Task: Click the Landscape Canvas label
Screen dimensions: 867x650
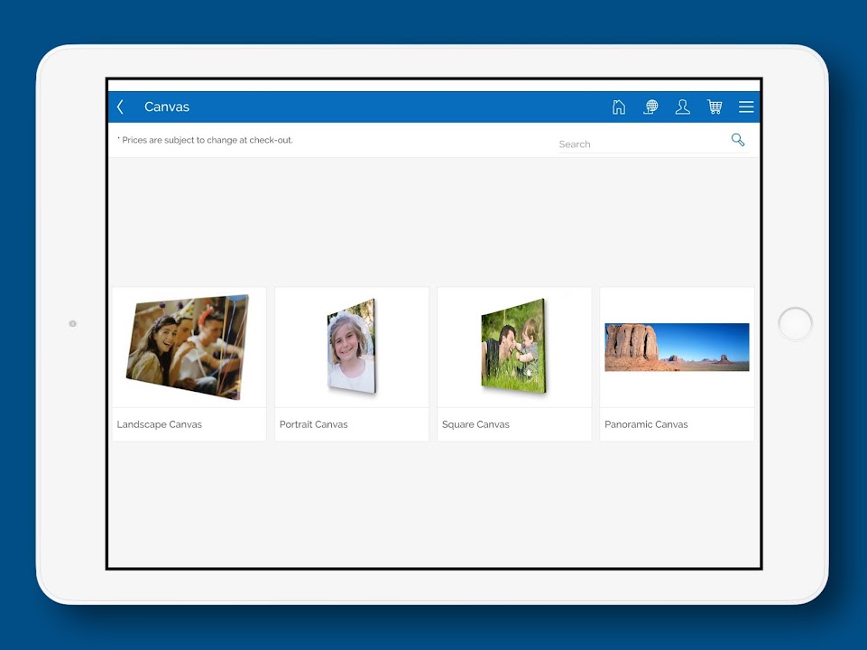Action: [160, 424]
